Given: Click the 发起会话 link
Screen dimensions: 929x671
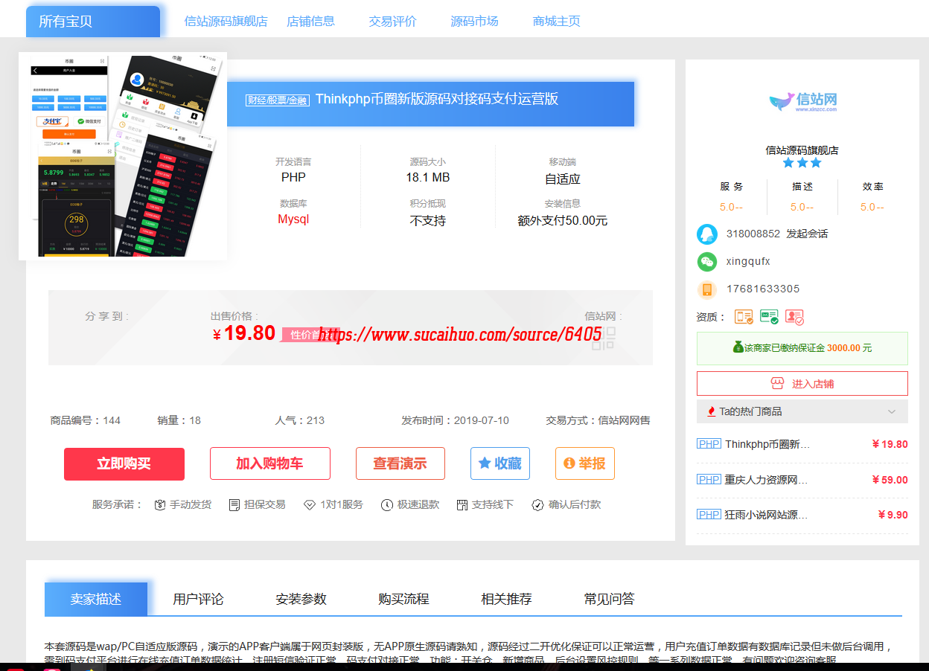Looking at the screenshot, I should click(x=808, y=234).
